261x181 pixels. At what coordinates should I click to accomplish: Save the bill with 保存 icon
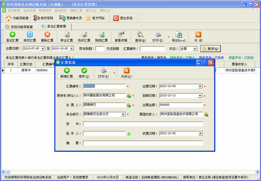(84, 71)
